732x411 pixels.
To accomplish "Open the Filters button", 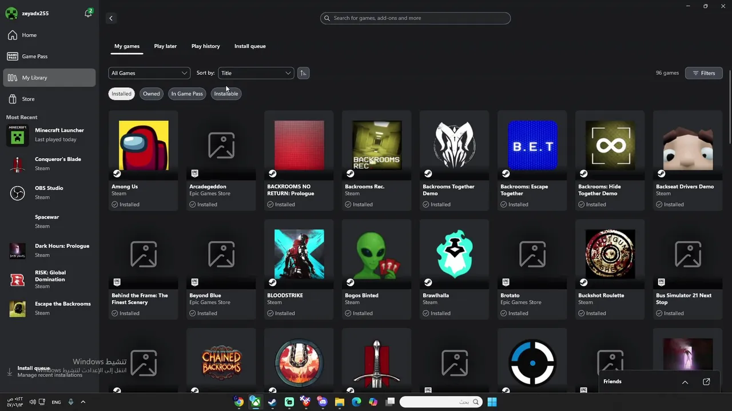I will [704, 73].
